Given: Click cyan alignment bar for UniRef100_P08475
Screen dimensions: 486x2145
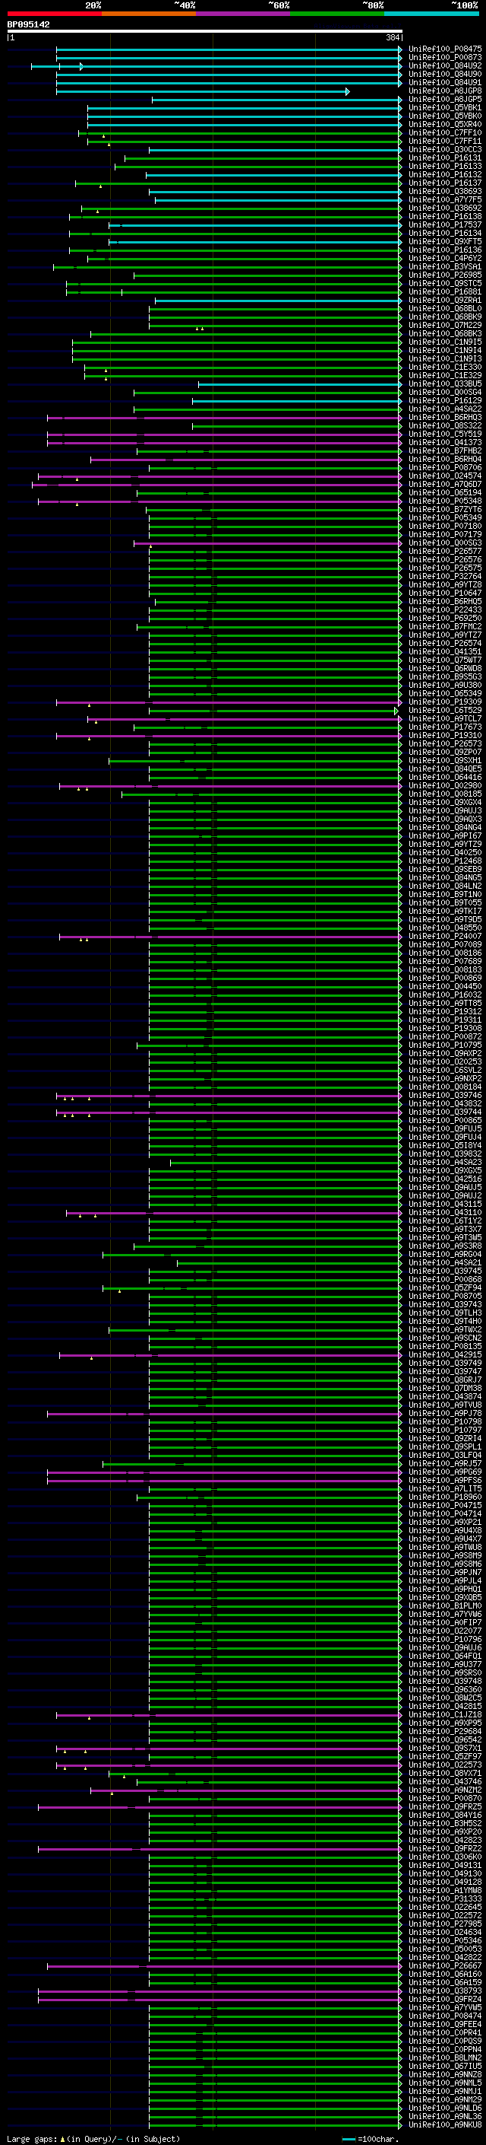Looking at the screenshot, I should [x=229, y=49].
